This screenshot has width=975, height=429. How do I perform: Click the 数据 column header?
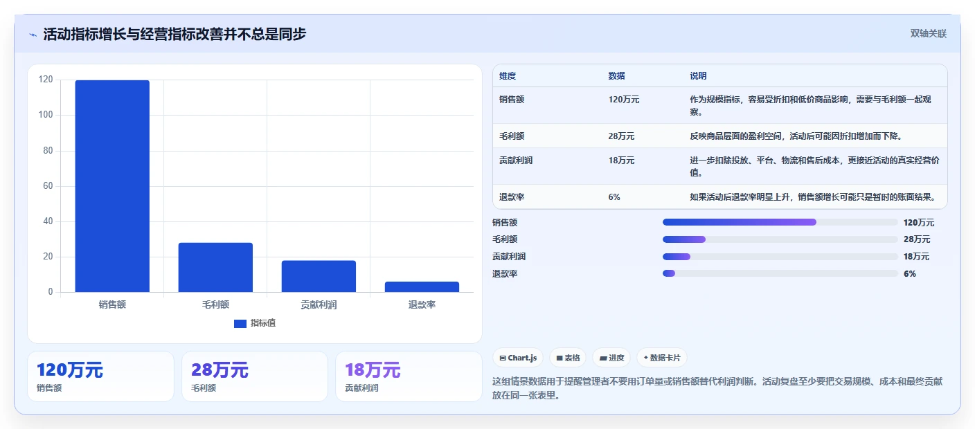click(x=617, y=76)
